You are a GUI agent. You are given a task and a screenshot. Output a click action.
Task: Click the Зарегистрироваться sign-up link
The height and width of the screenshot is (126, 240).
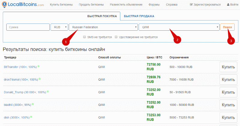[205, 5]
